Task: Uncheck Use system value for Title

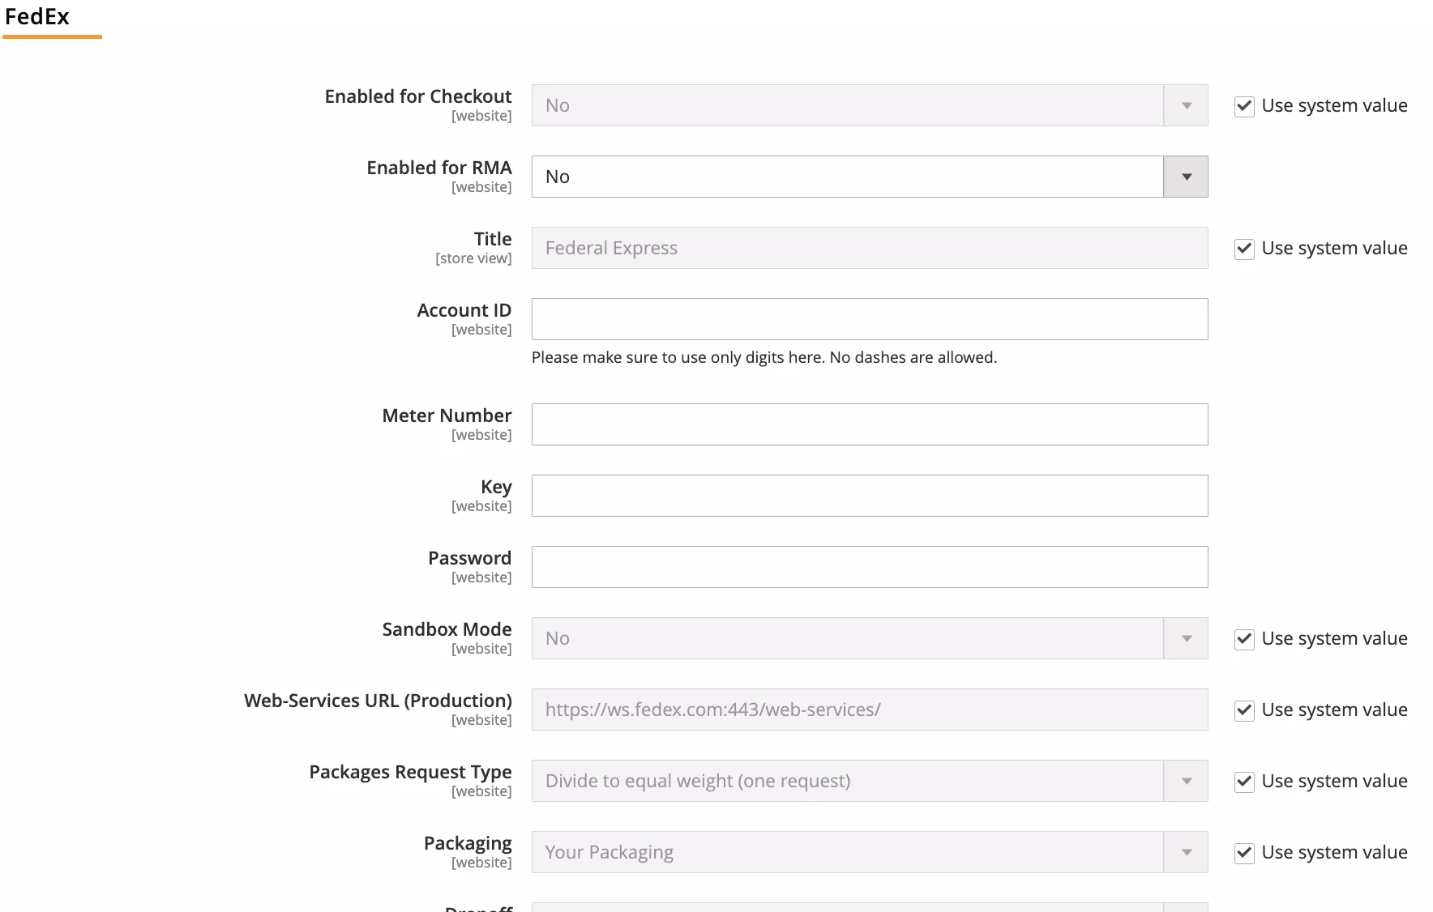Action: pos(1244,249)
